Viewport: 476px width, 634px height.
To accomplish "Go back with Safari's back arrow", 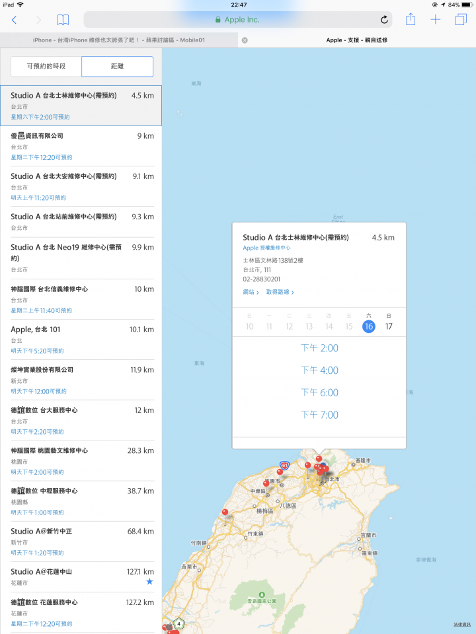I will [14, 20].
